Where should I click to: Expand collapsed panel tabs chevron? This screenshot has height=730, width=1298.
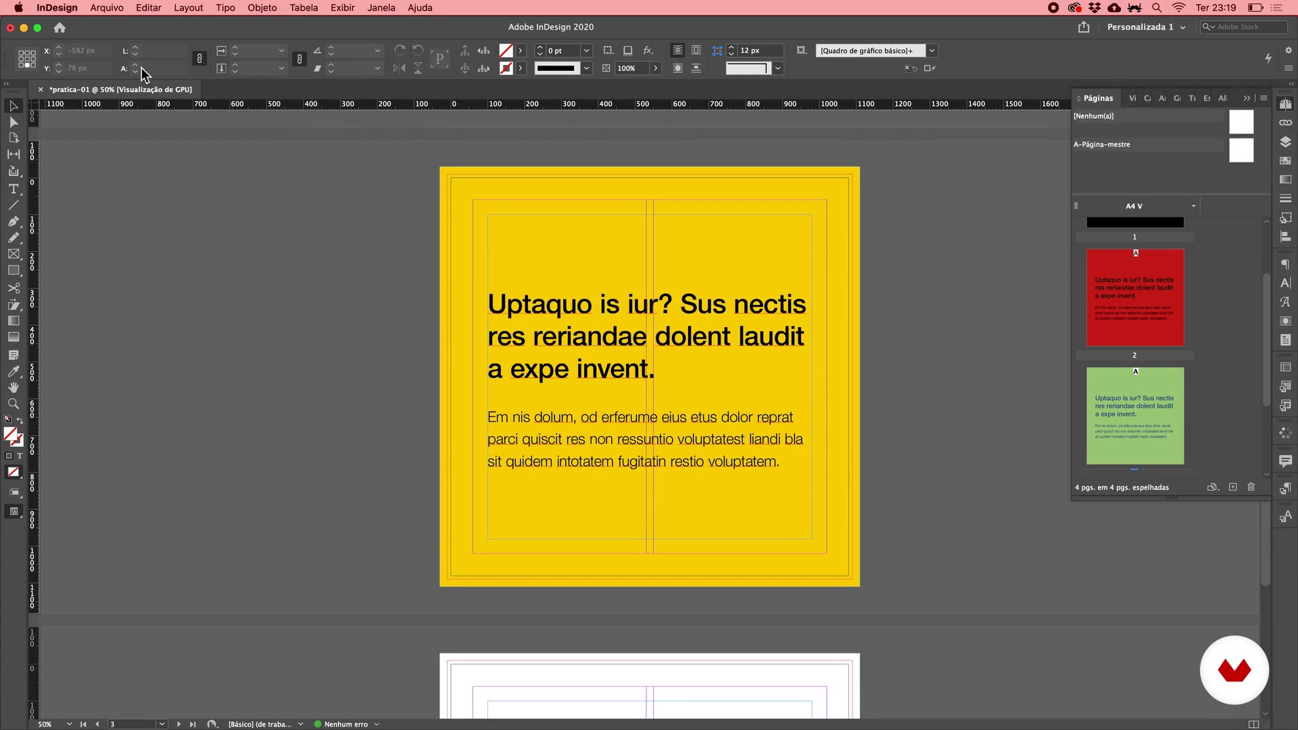click(x=1247, y=98)
